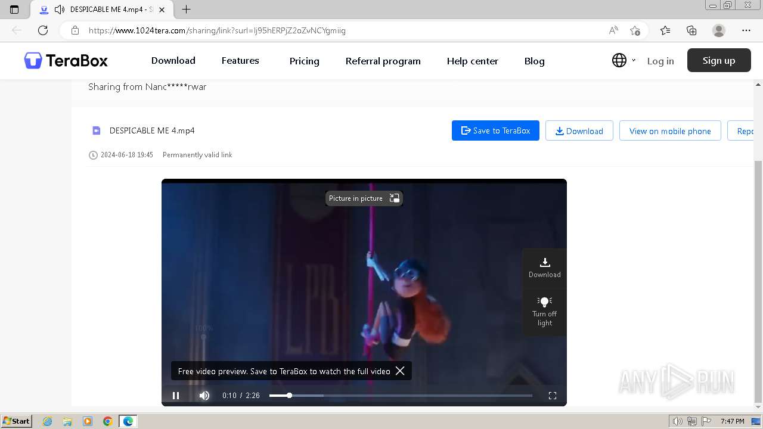View site information lock icon
The height and width of the screenshot is (429, 763).
tap(75, 30)
